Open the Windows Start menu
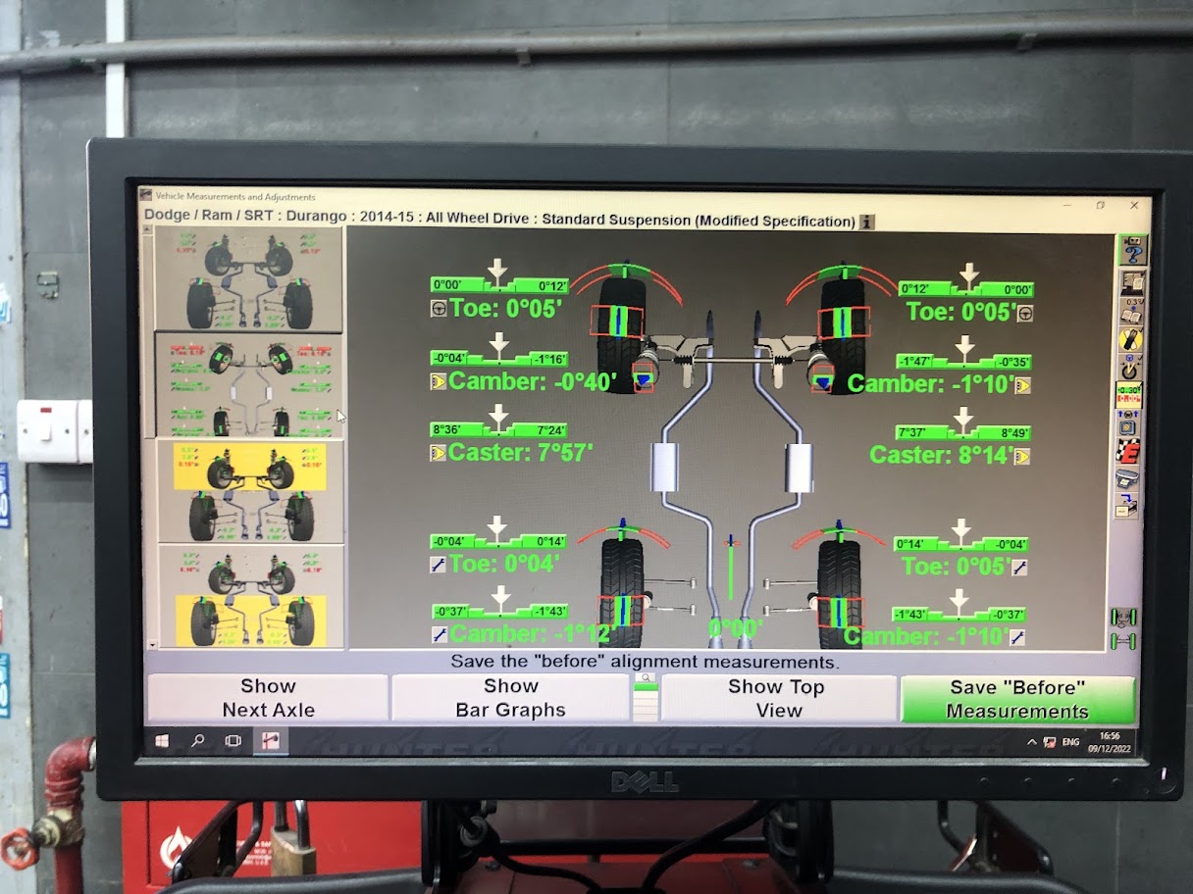 pyautogui.click(x=161, y=740)
